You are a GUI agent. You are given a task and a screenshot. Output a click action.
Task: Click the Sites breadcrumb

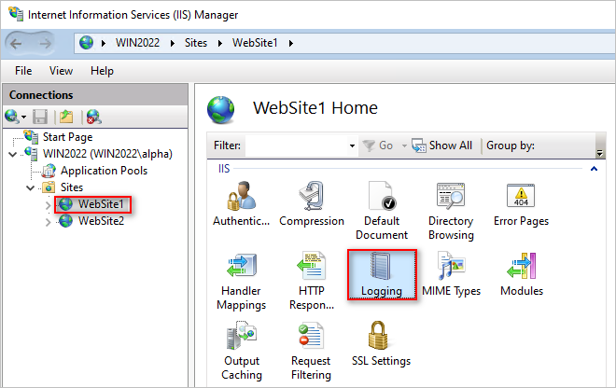click(196, 43)
